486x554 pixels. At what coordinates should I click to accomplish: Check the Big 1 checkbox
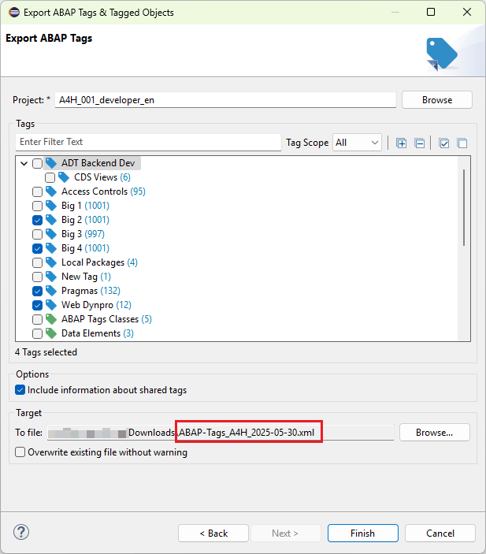38,206
